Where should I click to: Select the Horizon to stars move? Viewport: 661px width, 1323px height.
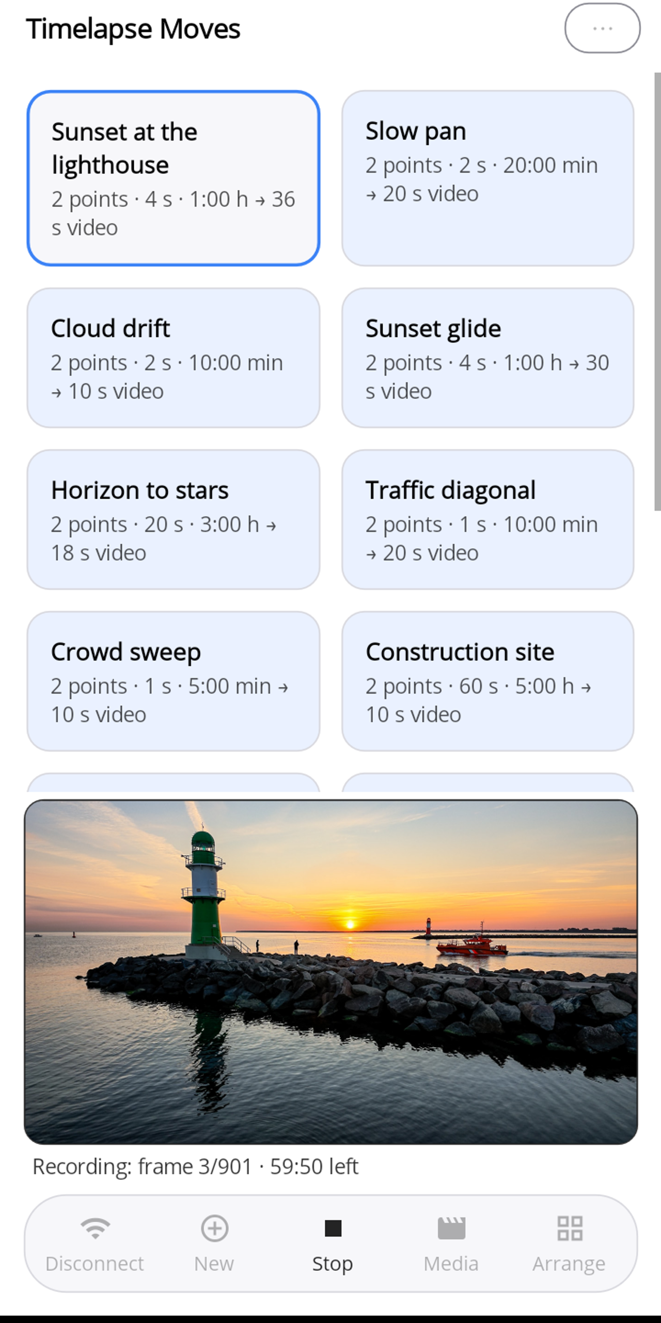[174, 519]
